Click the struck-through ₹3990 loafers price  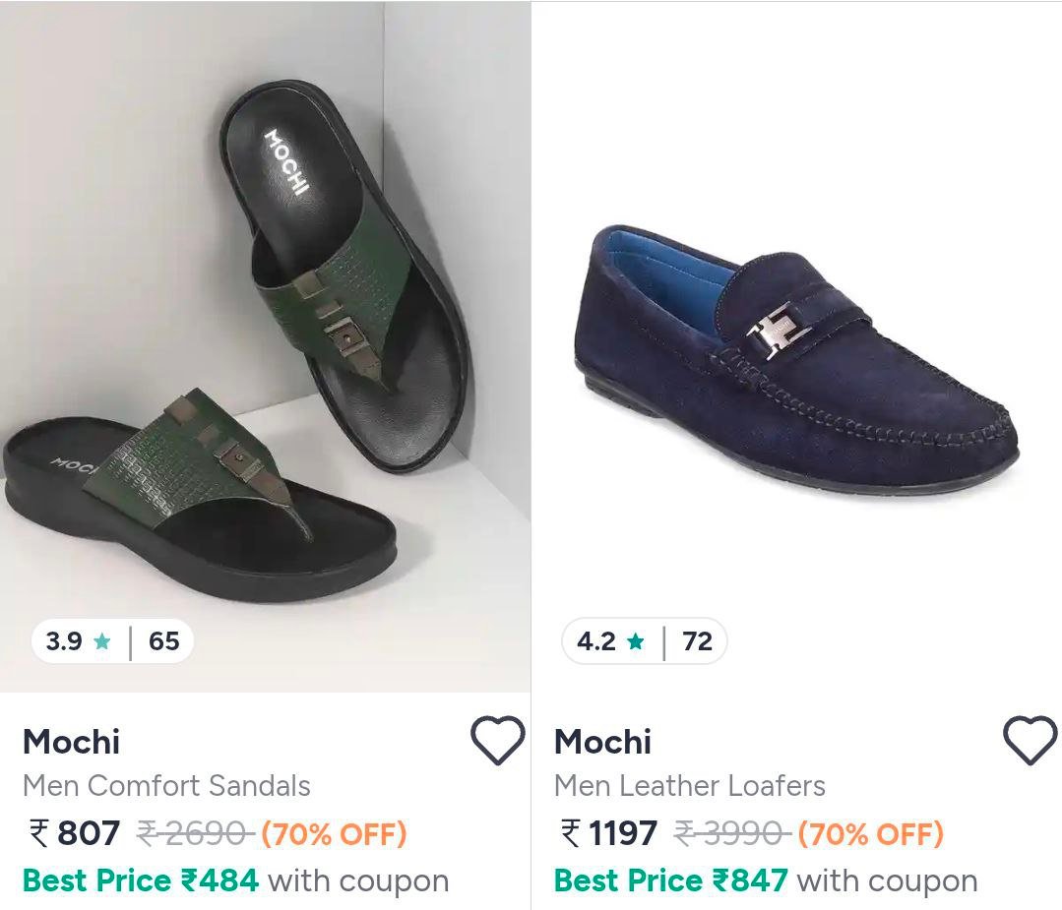click(732, 834)
